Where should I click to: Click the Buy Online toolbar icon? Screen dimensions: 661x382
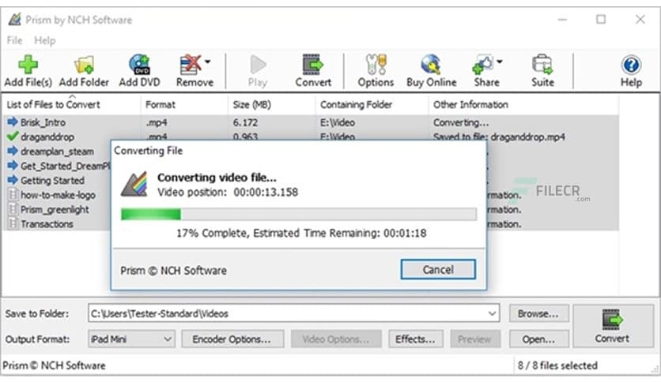tap(431, 71)
